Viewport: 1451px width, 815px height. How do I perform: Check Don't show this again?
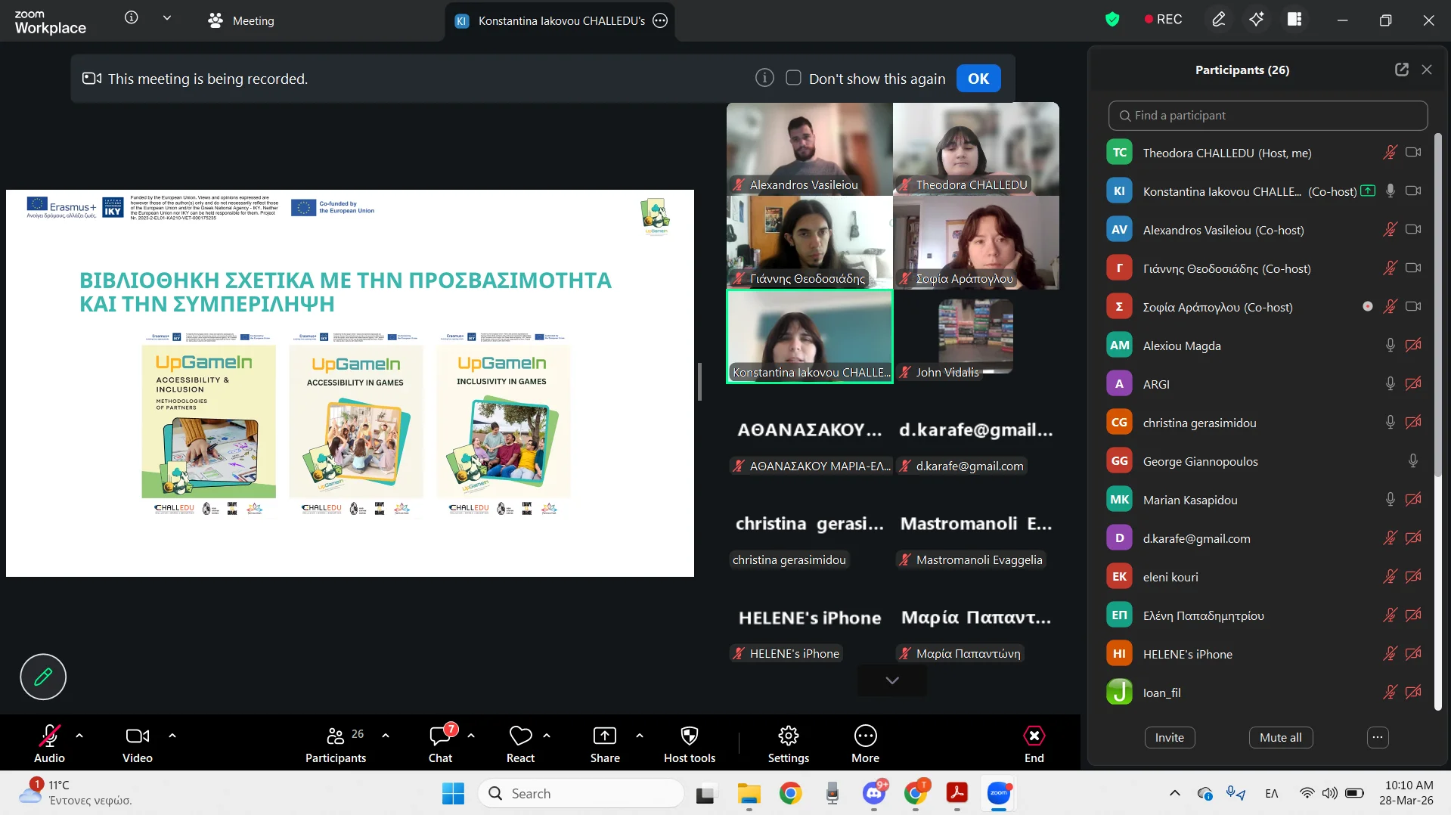(x=793, y=78)
